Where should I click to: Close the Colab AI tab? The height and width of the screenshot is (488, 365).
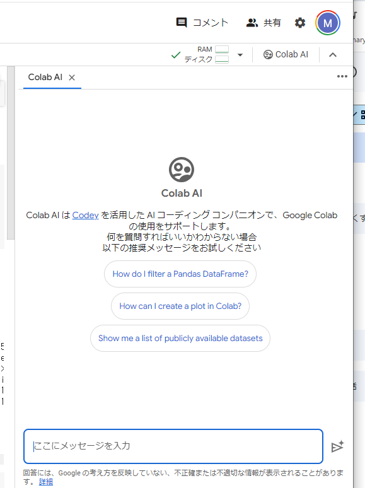[x=72, y=78]
